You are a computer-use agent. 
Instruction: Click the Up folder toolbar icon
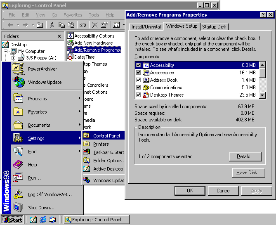pyautogui.click(x=40, y=25)
